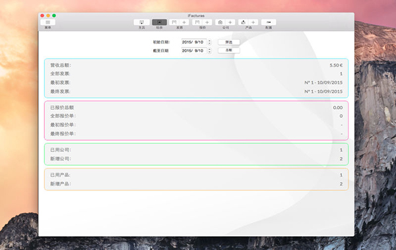
Task: Click the end date (截至日期) field
Action: click(193, 51)
